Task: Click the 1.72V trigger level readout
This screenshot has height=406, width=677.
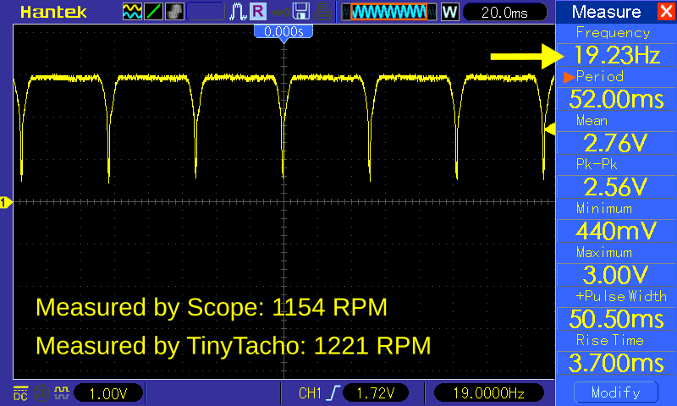Action: click(x=376, y=393)
